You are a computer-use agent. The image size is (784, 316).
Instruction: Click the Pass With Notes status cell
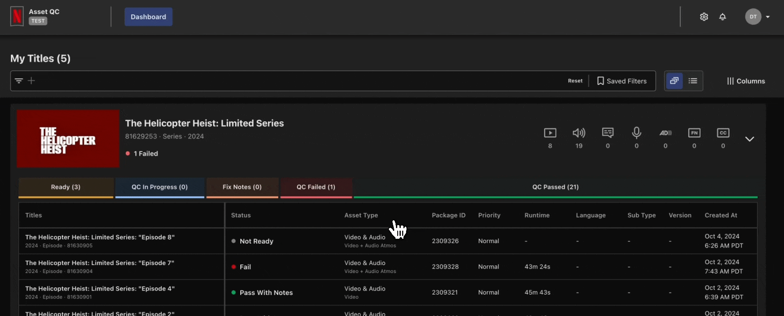click(x=262, y=293)
